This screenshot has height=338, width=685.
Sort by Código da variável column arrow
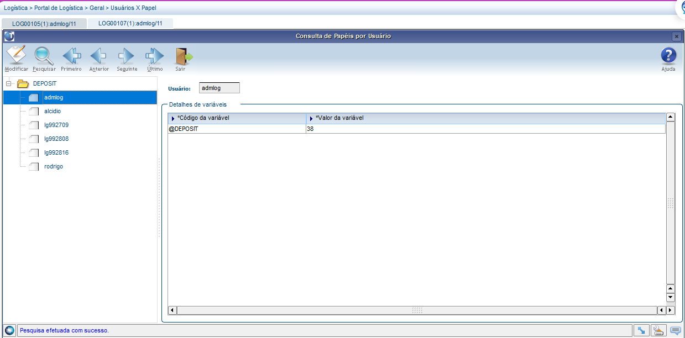(x=173, y=118)
